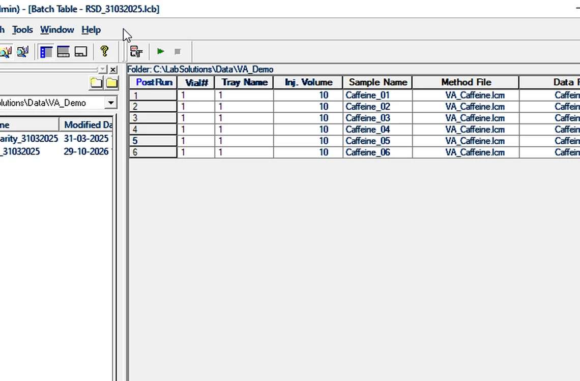Screen dimensions: 580x381
Task: Click the data explorer icon with arrows
Action: click(23, 51)
